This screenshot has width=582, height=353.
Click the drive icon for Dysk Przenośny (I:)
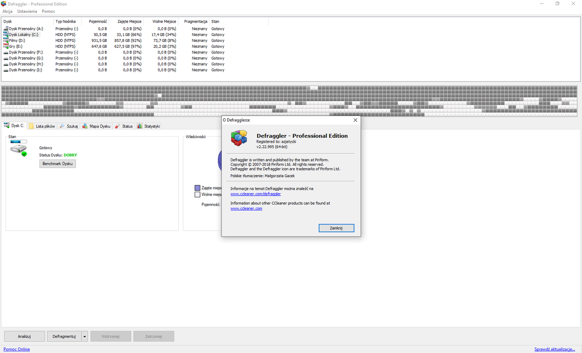point(5,70)
